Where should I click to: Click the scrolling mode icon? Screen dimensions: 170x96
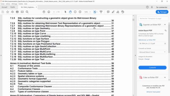click(101, 12)
